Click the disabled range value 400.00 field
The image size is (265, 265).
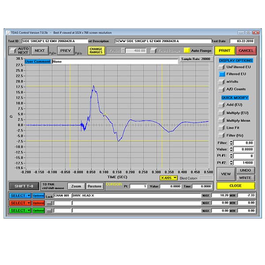click(x=136, y=50)
